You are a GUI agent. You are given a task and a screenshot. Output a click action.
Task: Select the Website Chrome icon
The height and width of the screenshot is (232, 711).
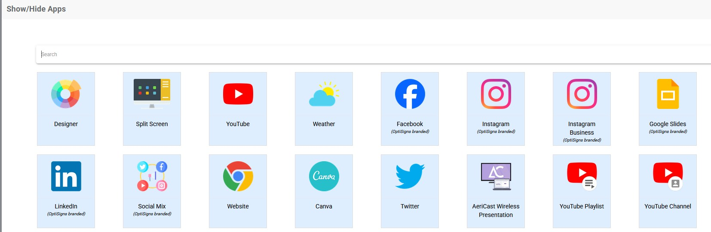pyautogui.click(x=238, y=176)
